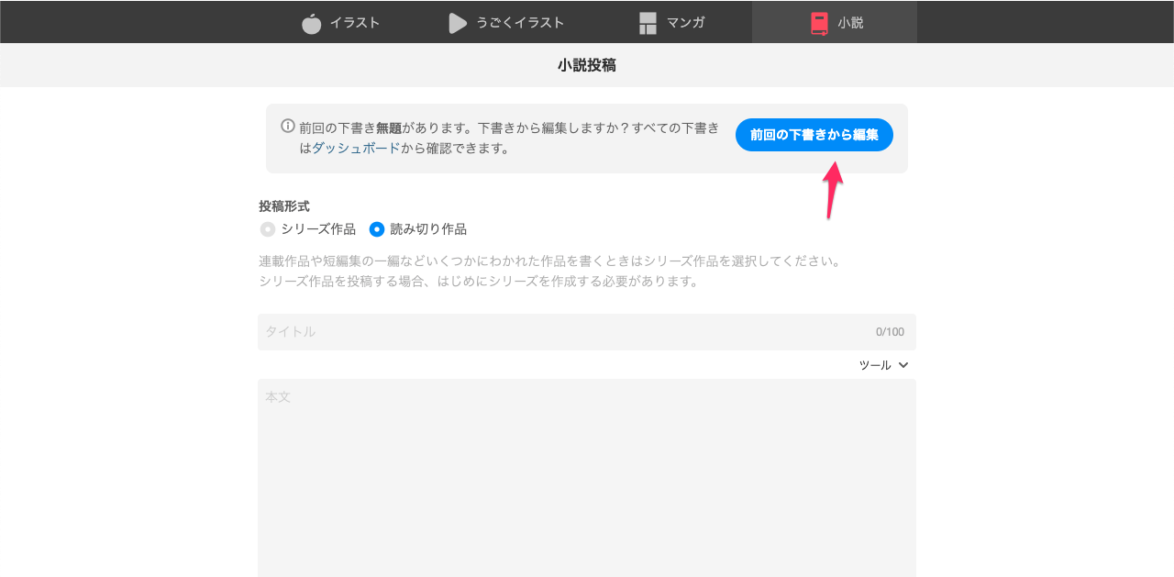Switch to the イラスト tab label
The width and height of the screenshot is (1174, 577).
tap(355, 23)
